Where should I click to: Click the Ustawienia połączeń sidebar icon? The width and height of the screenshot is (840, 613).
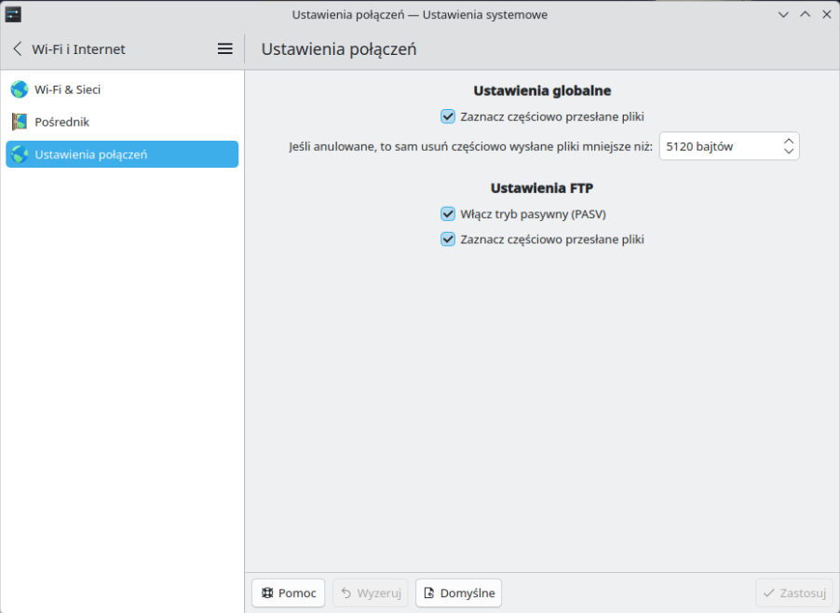pos(20,155)
